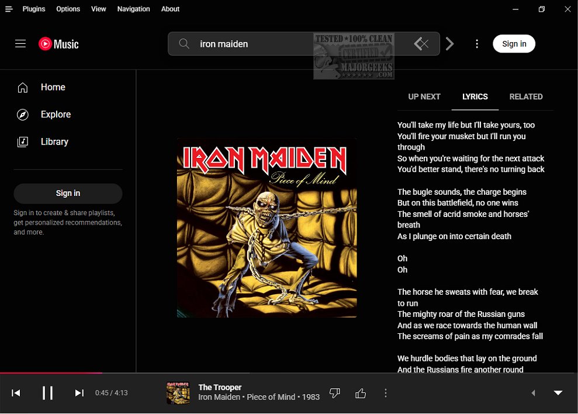Click the Explore compass icon

click(22, 115)
